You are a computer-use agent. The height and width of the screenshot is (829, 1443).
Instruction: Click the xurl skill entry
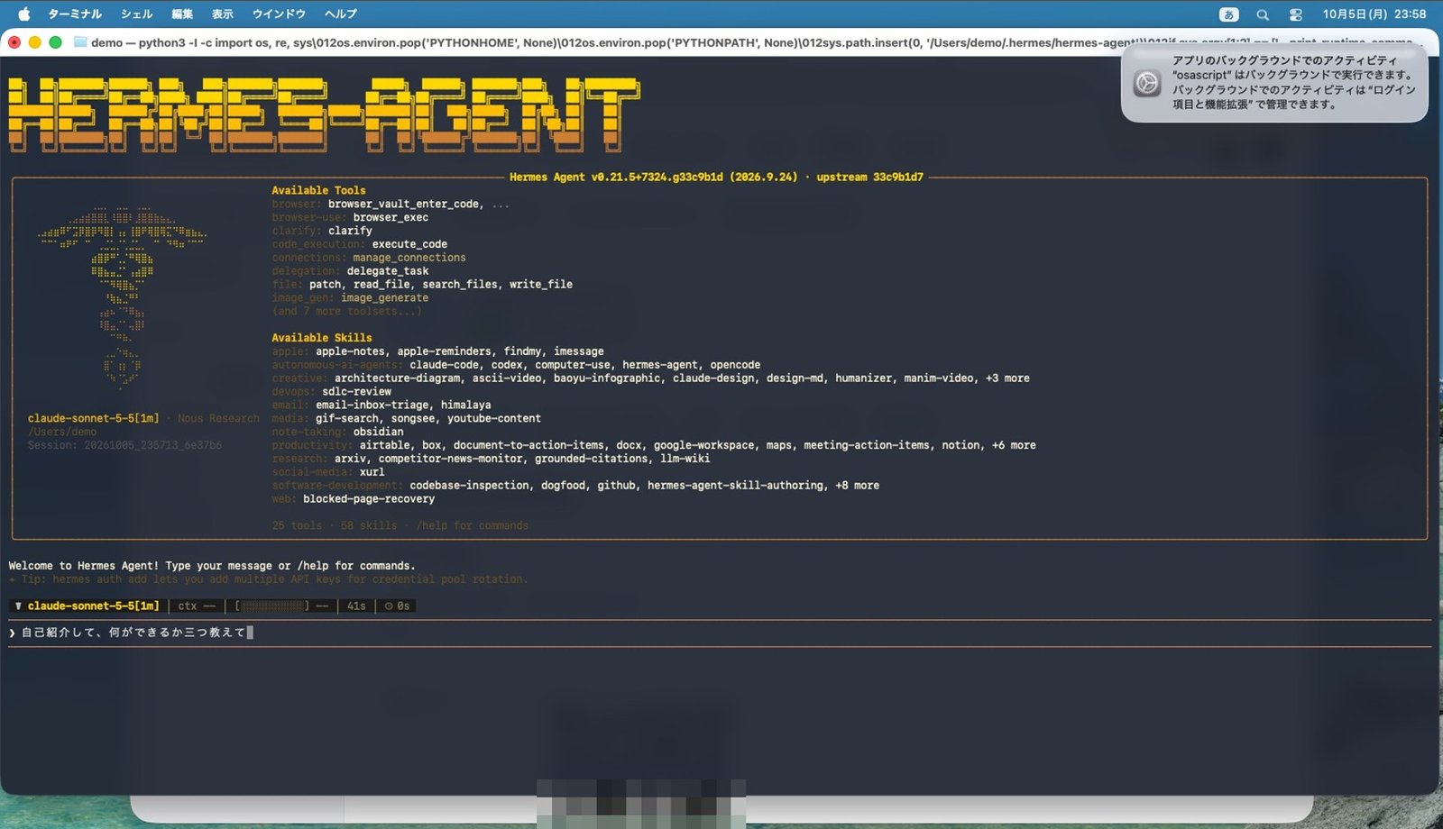click(372, 472)
